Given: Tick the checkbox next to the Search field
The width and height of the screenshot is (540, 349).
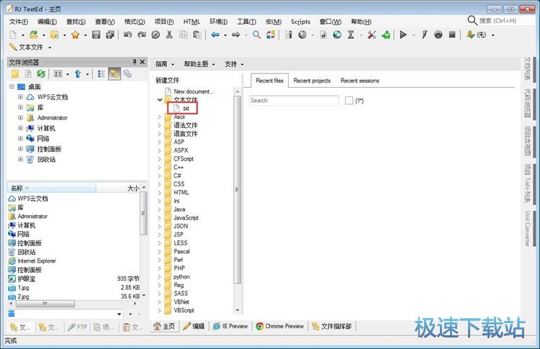Looking at the screenshot, I should [348, 101].
